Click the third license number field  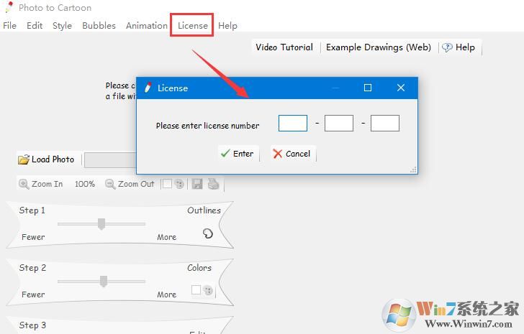[x=385, y=124]
